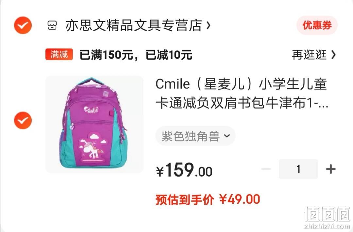Uncheck the Cmile backpack item checkbox
The height and width of the screenshot is (232, 353).
pyautogui.click(x=23, y=120)
